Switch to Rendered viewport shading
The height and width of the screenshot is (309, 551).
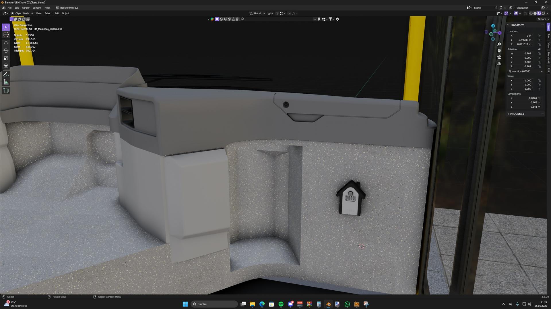[x=543, y=13]
